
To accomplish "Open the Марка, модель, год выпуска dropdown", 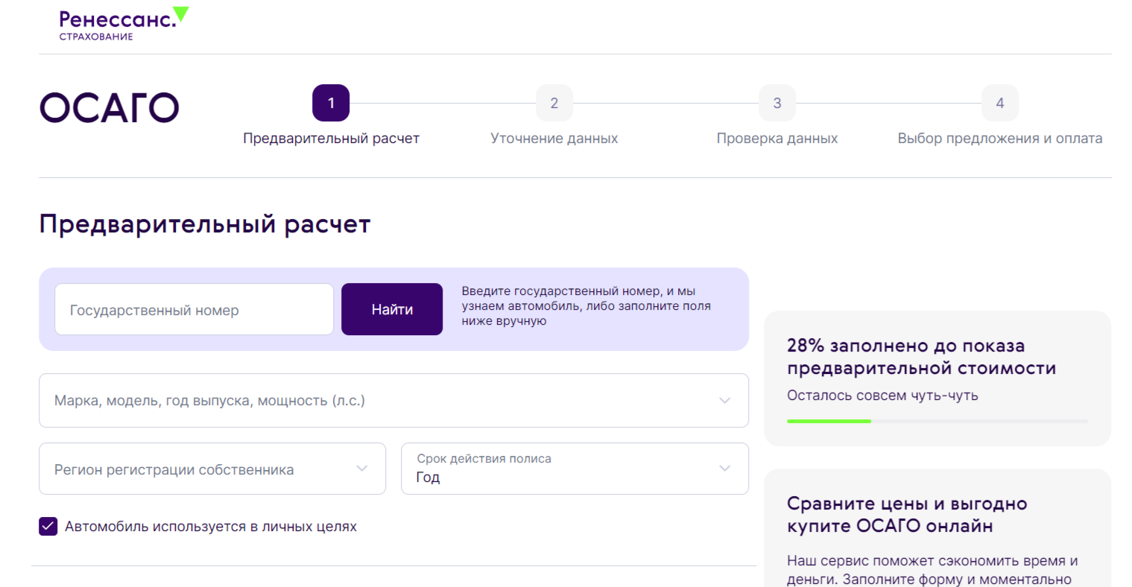I will [393, 401].
